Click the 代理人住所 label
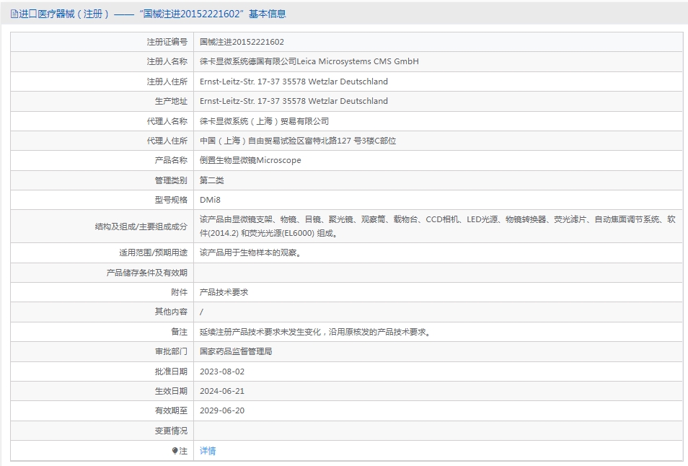This screenshot has width=688, height=466. tap(167, 141)
